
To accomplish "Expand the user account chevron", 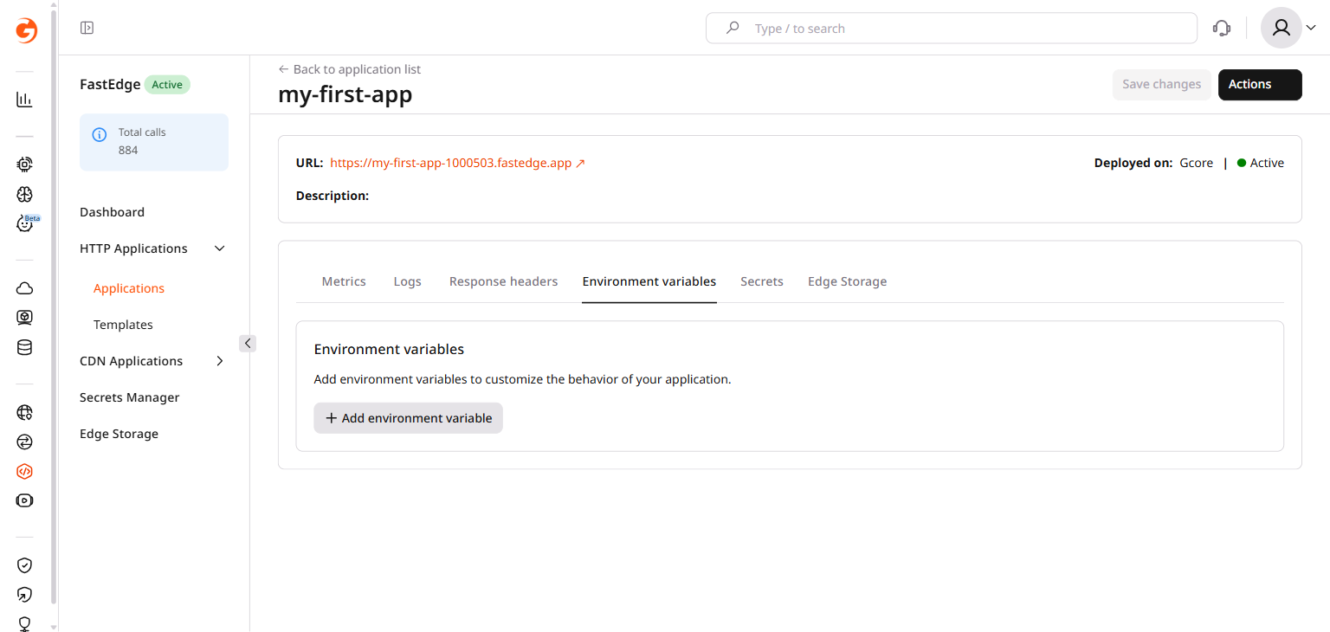I will (x=1310, y=28).
